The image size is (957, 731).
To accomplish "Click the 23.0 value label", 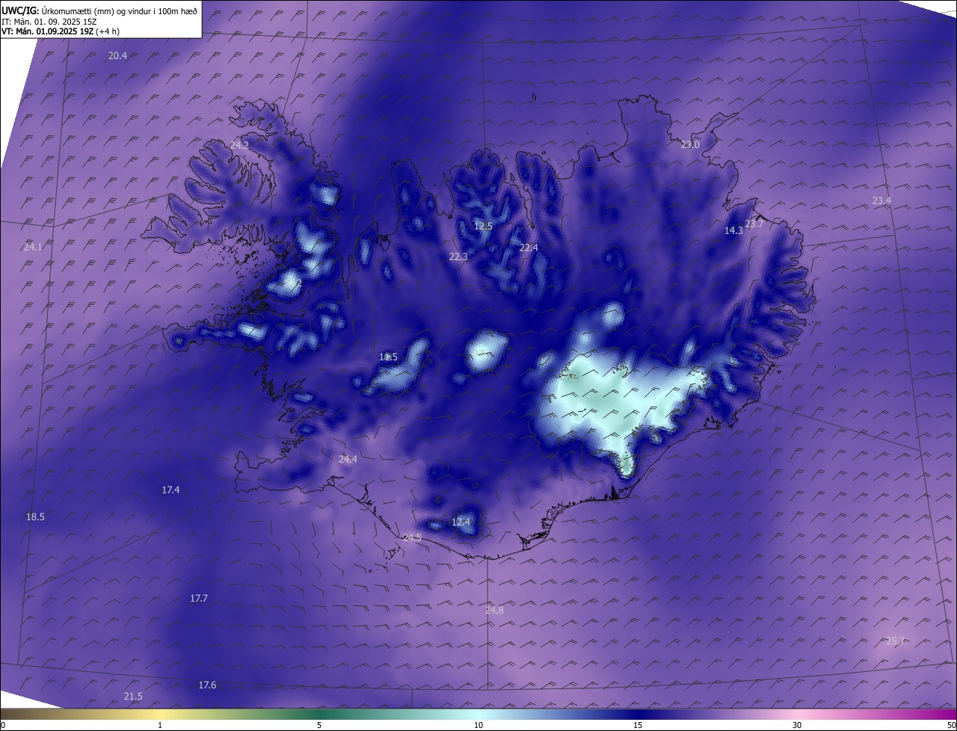I will point(690,145).
